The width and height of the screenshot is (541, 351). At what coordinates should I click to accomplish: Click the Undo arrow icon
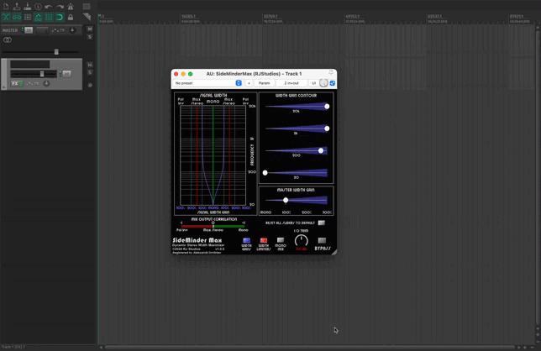[49, 6]
